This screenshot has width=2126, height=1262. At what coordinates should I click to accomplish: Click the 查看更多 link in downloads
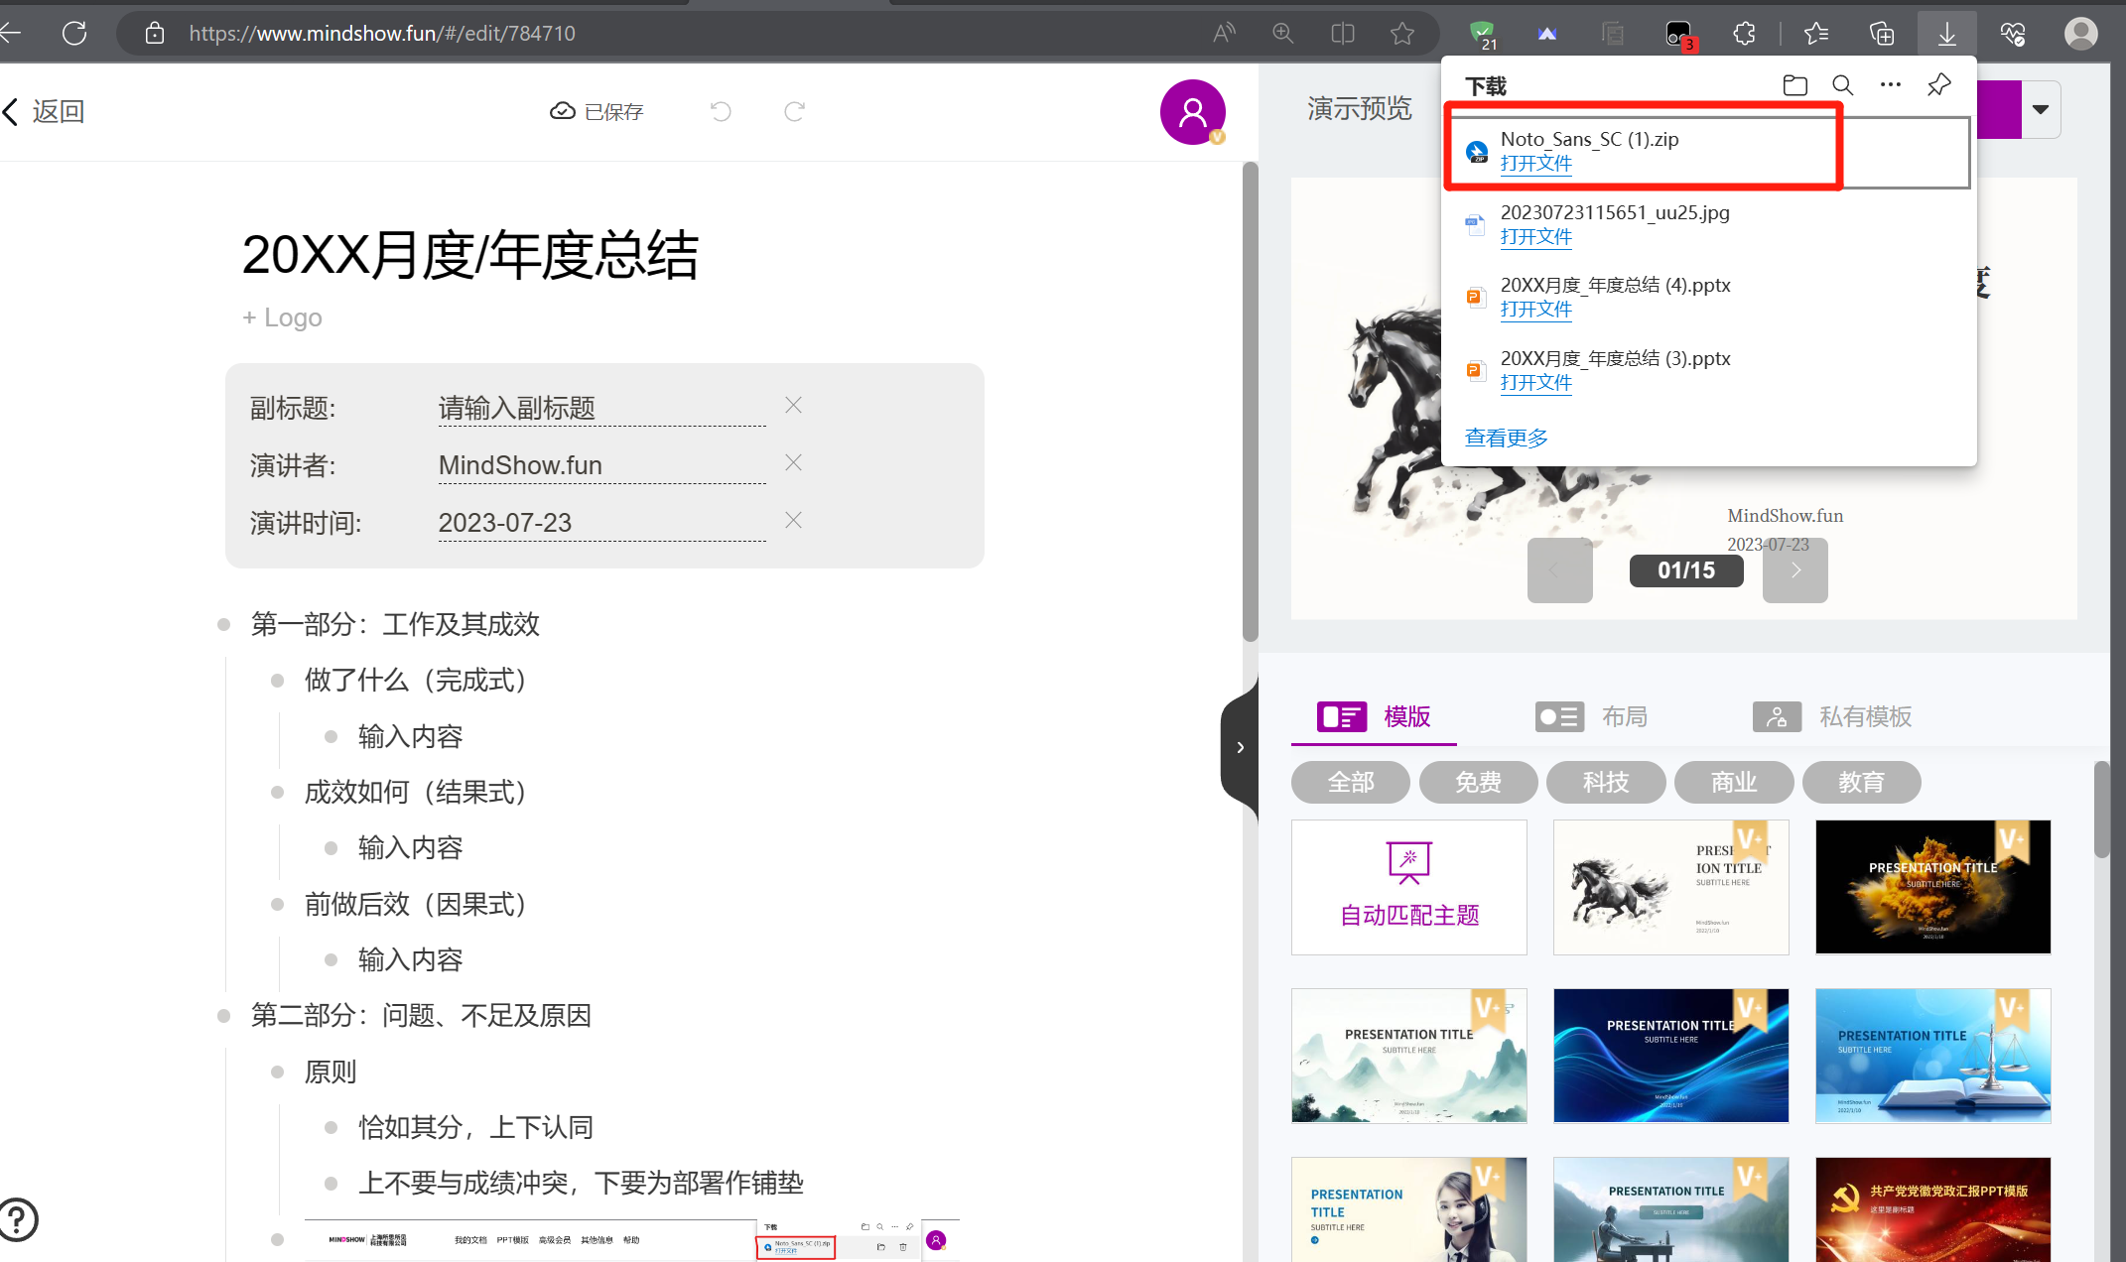click(1506, 438)
